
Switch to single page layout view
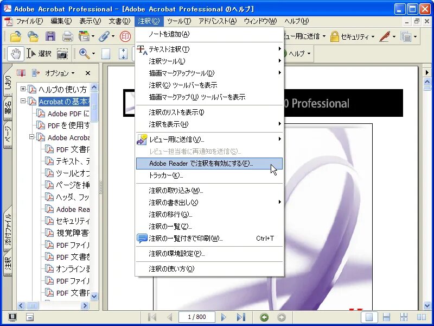(369, 317)
